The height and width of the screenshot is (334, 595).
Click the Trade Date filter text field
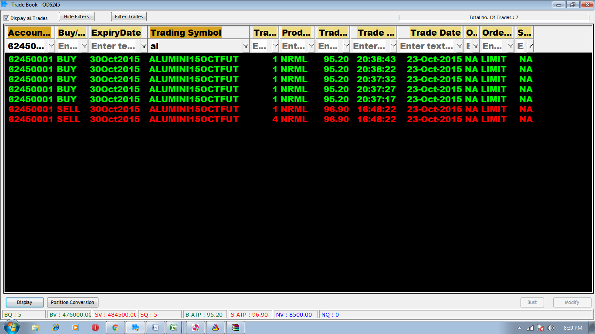coord(427,46)
